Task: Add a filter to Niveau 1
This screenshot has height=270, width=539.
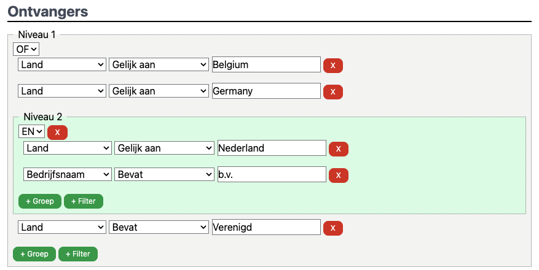Action: coord(78,254)
